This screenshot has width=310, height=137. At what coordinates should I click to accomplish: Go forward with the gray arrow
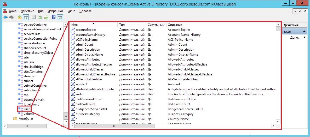tap(12, 17)
